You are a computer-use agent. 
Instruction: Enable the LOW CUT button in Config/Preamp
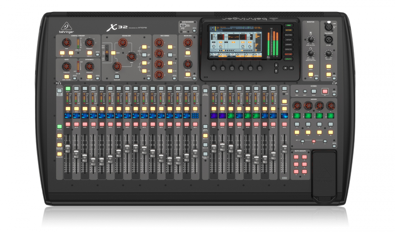tap(89, 53)
